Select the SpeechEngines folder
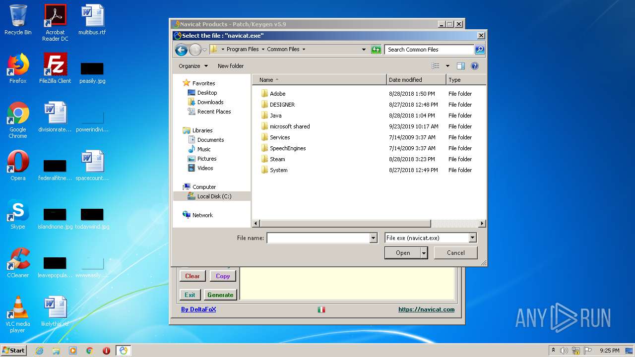This screenshot has width=635, height=357. (x=288, y=148)
